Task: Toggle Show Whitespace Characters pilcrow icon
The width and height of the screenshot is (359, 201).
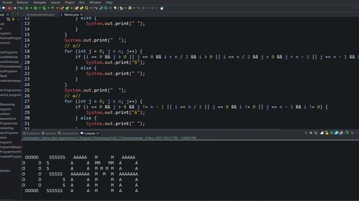Action: coord(115,8)
